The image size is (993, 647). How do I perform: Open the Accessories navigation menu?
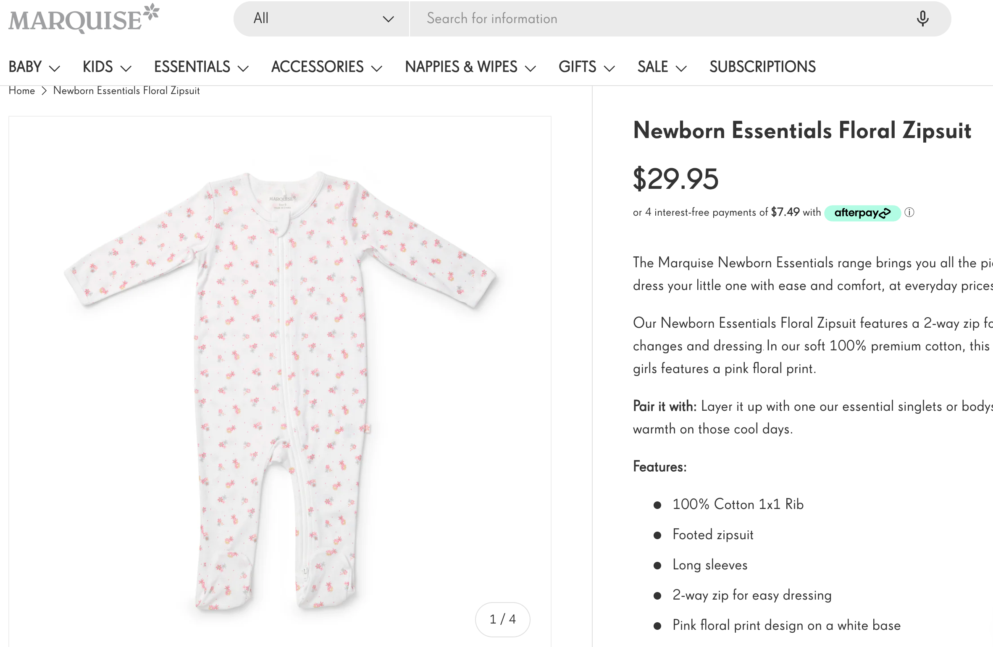[326, 67]
